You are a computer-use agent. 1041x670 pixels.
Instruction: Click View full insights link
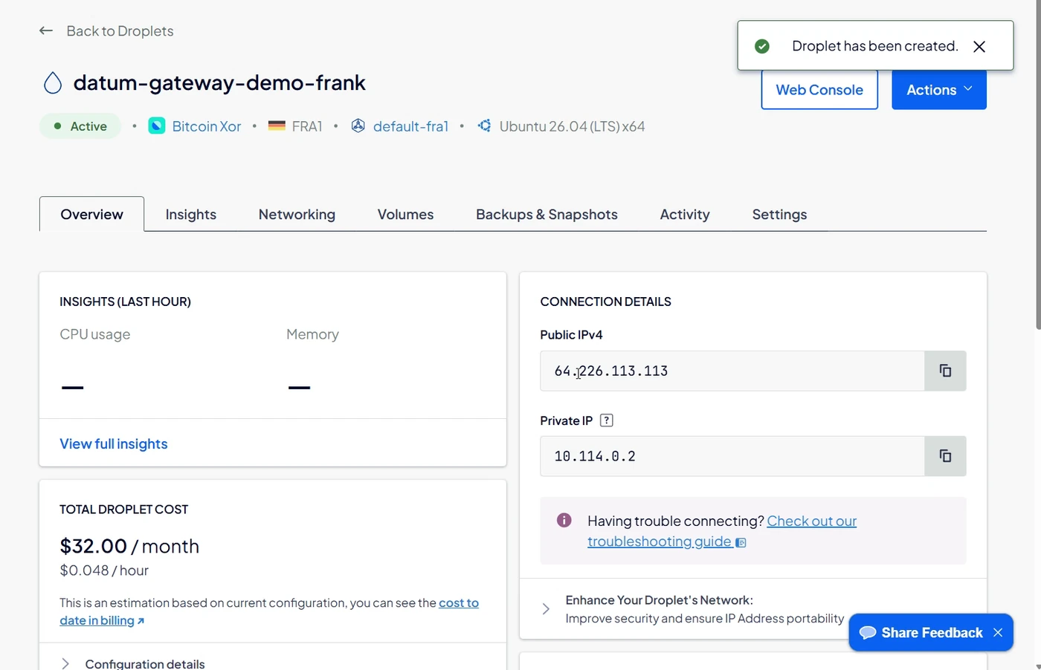[x=114, y=443]
